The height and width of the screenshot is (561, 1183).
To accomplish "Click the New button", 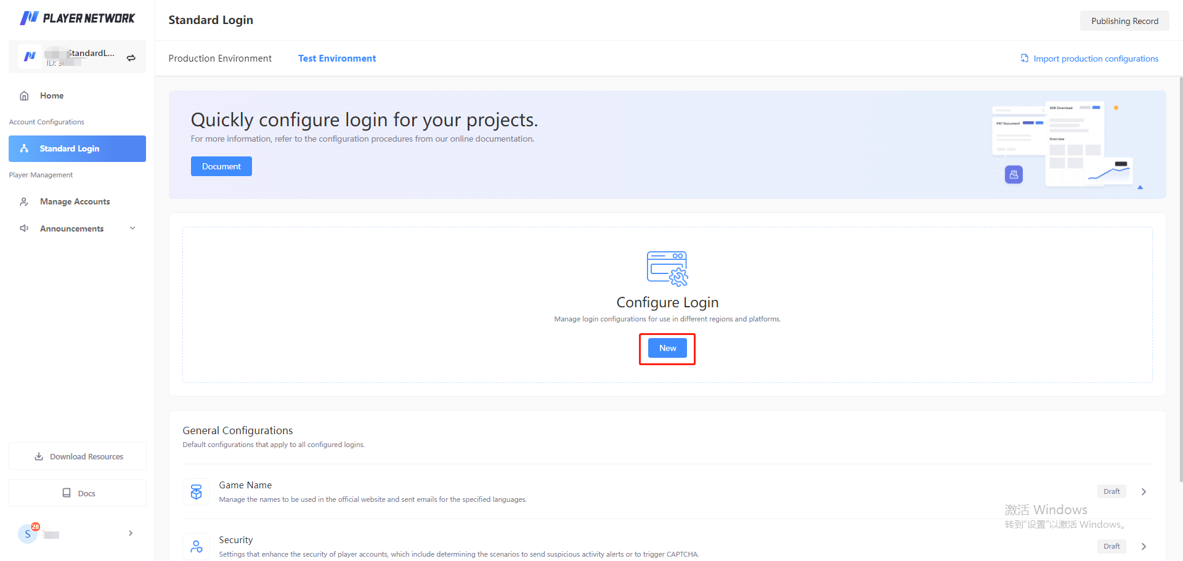I will (667, 348).
